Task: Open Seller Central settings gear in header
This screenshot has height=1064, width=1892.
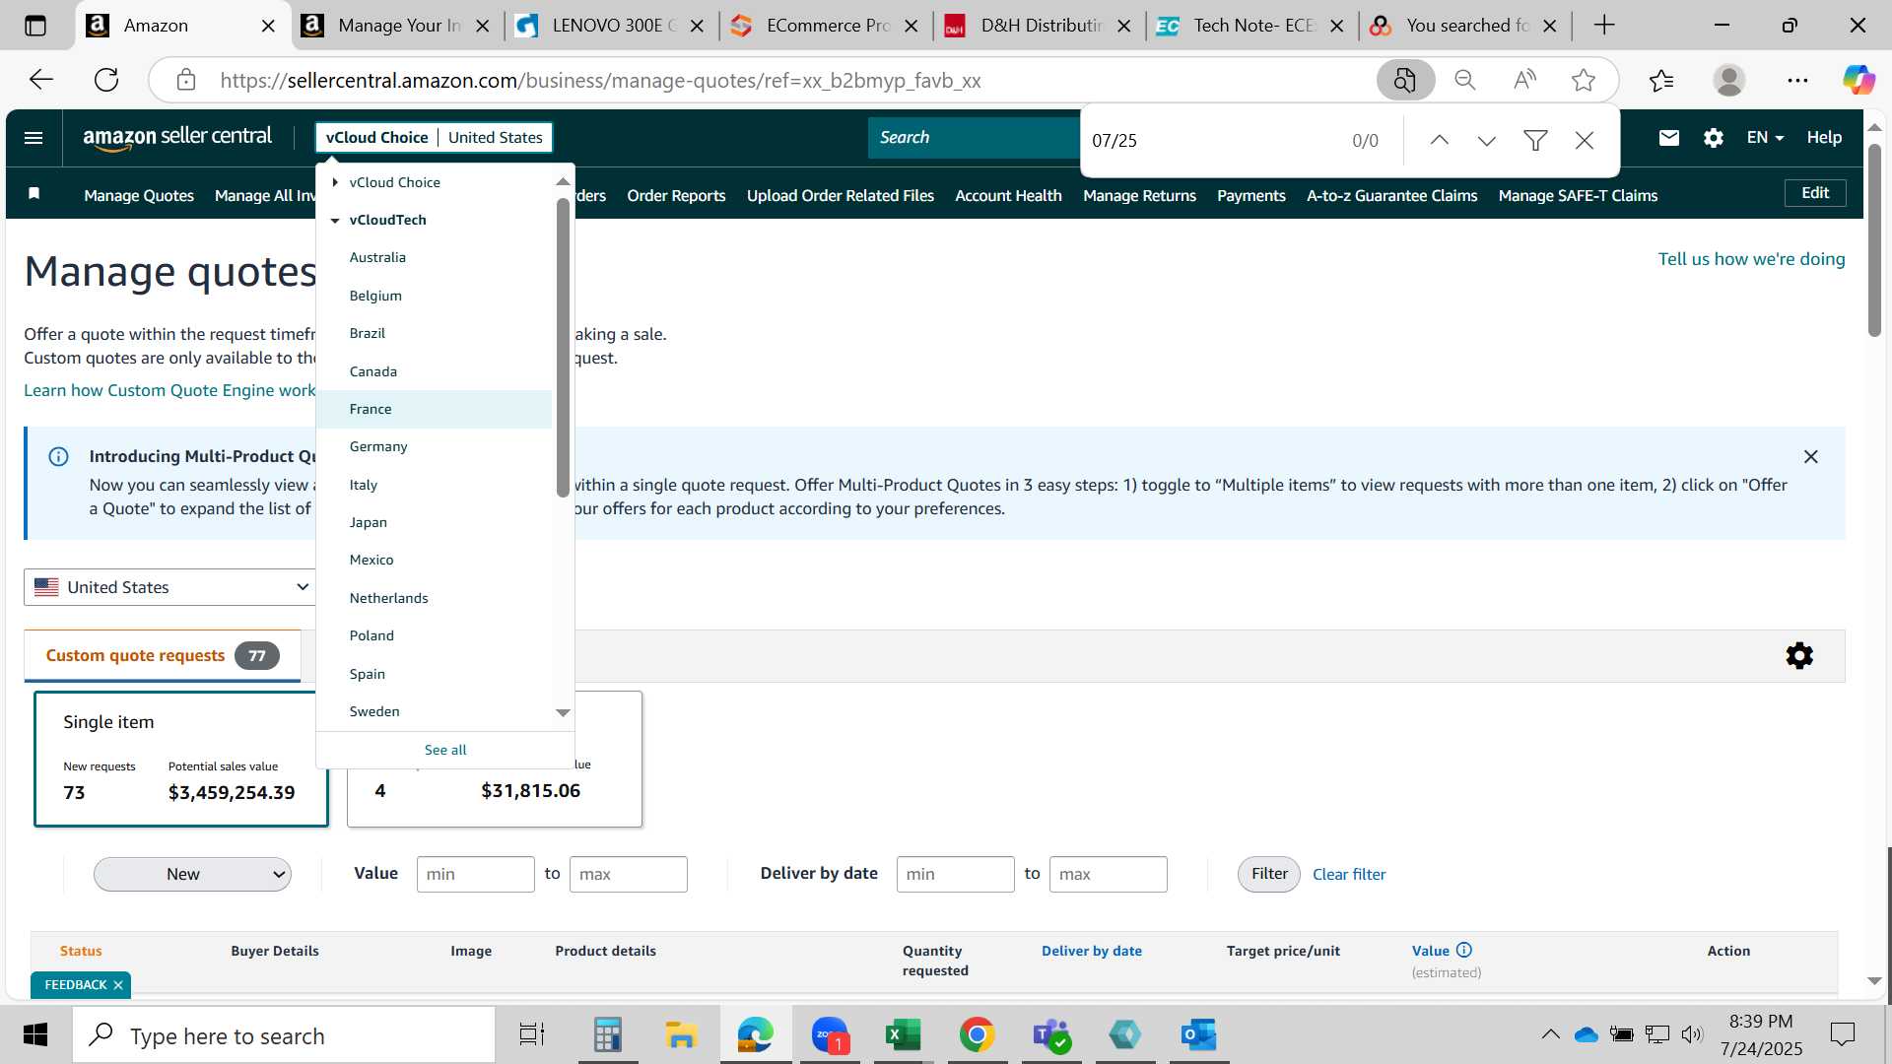Action: tap(1714, 138)
